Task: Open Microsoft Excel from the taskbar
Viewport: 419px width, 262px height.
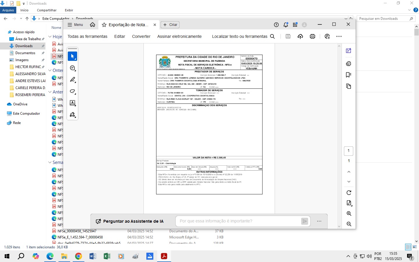Action: 107,256
